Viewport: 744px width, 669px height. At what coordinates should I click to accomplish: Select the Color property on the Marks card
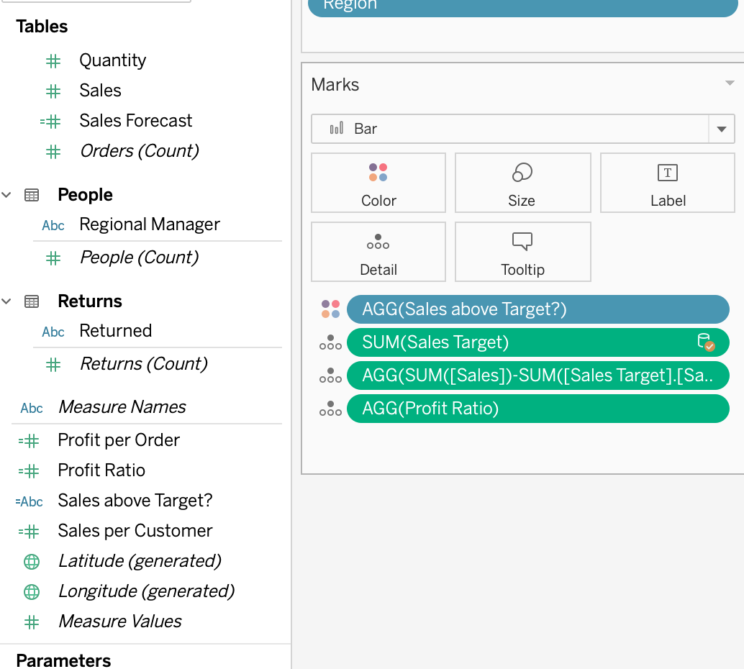tap(378, 183)
